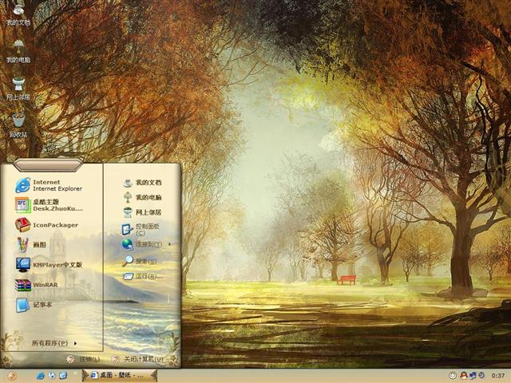Click the 注销(L) log off button

click(83, 359)
